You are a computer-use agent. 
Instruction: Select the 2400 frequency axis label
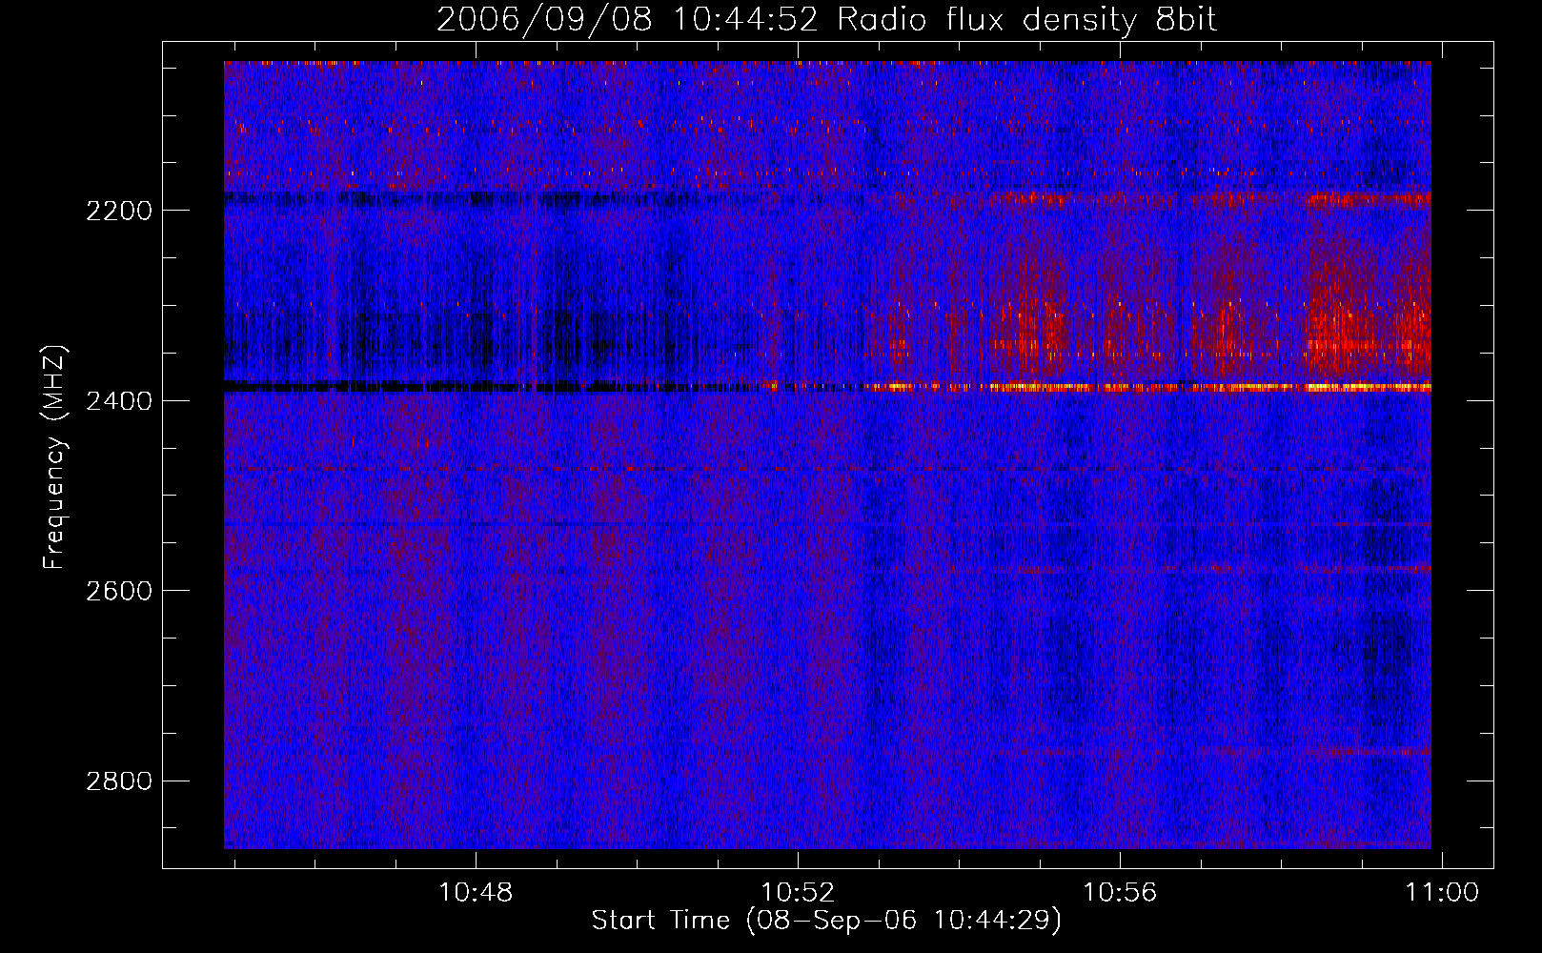coord(119,401)
